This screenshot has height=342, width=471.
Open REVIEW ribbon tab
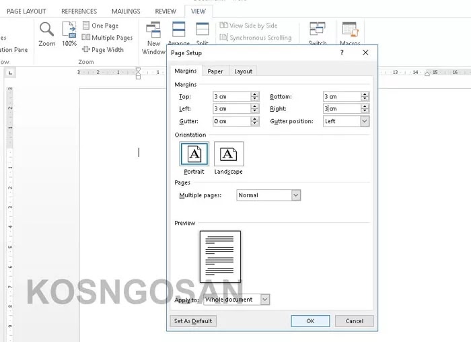point(166,11)
